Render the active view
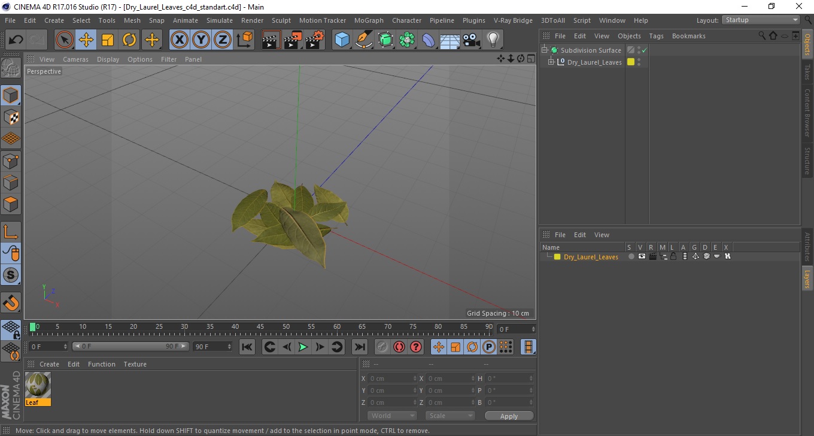 [271, 40]
